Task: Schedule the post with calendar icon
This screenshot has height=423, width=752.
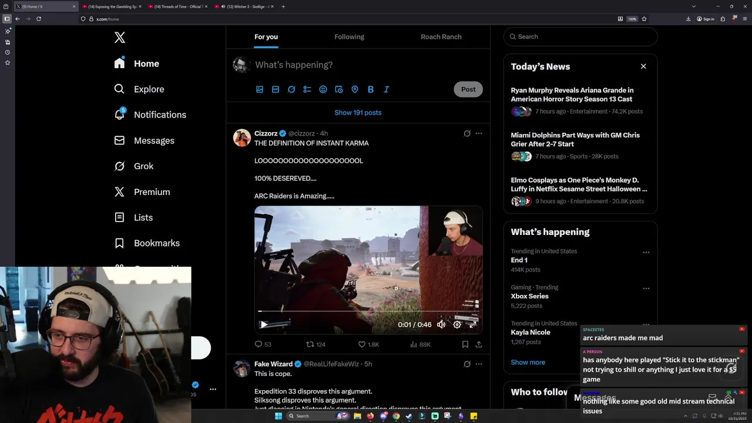Action: (x=339, y=89)
